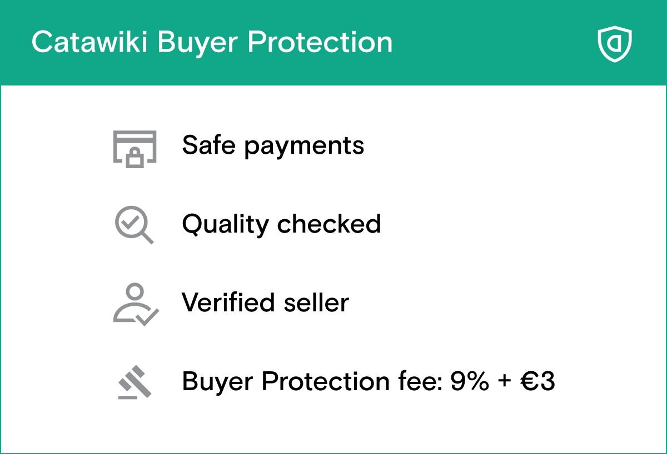
Task: Open the Safe payments text
Action: point(273,145)
